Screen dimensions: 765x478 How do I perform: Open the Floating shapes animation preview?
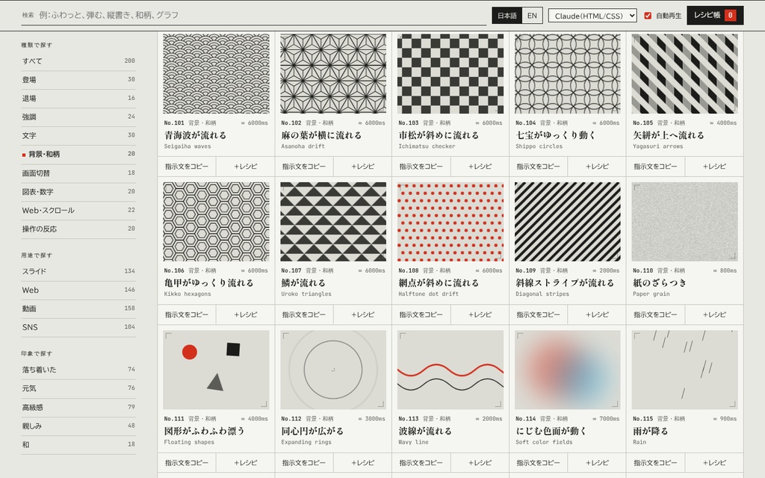point(216,370)
